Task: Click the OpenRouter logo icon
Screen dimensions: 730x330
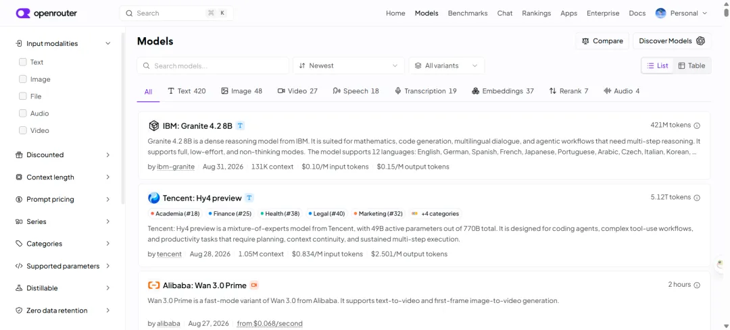Action: click(23, 13)
